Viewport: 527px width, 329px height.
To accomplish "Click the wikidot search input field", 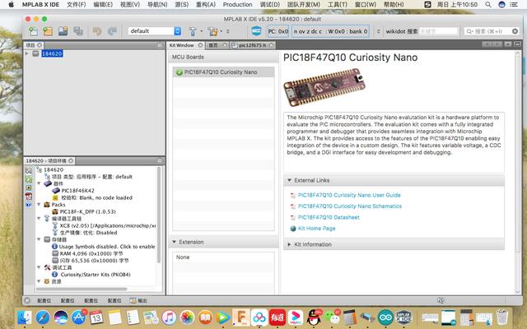I will click(x=439, y=31).
